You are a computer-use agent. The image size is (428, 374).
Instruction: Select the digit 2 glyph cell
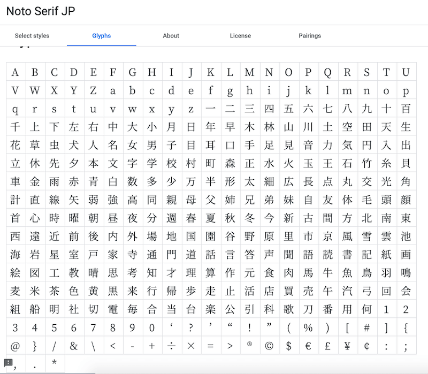point(407,309)
